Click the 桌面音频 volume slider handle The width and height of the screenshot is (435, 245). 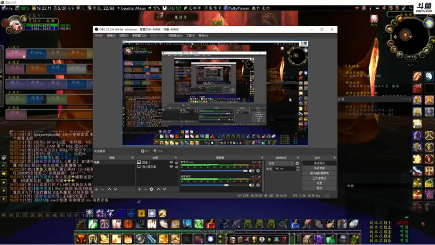coord(226,185)
